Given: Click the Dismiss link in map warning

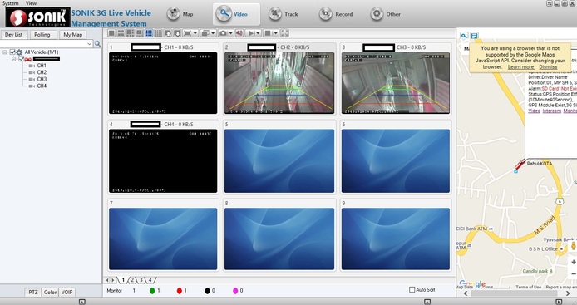Looking at the screenshot, I should [x=548, y=67].
